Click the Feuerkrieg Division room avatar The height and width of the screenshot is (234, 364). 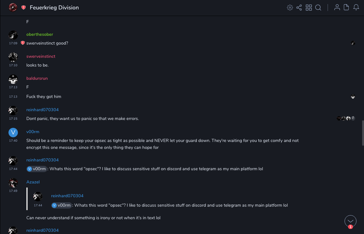coord(13,7)
